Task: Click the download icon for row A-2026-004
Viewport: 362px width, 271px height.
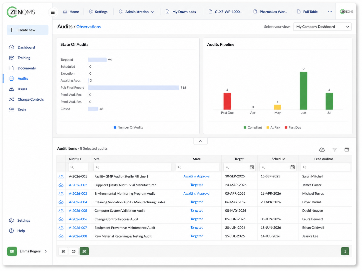Action: click(61, 202)
